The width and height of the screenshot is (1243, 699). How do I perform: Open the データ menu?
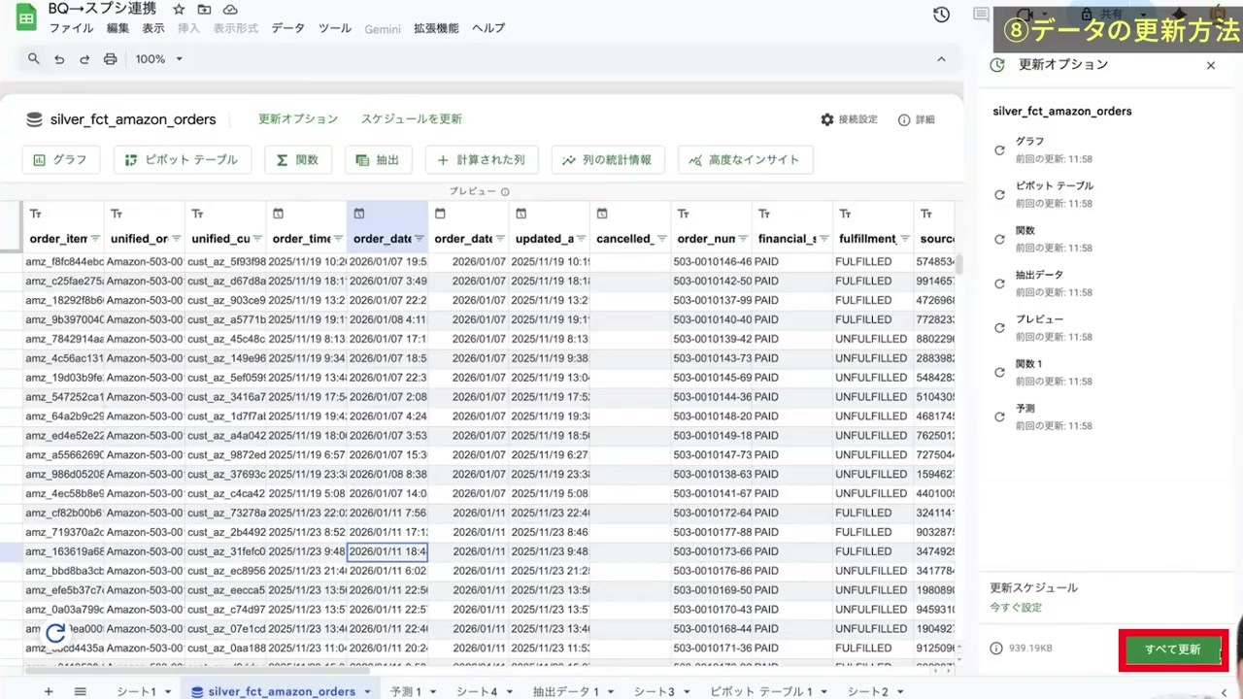[287, 29]
